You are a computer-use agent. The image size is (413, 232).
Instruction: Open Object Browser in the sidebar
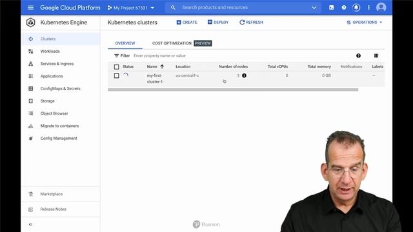point(54,113)
